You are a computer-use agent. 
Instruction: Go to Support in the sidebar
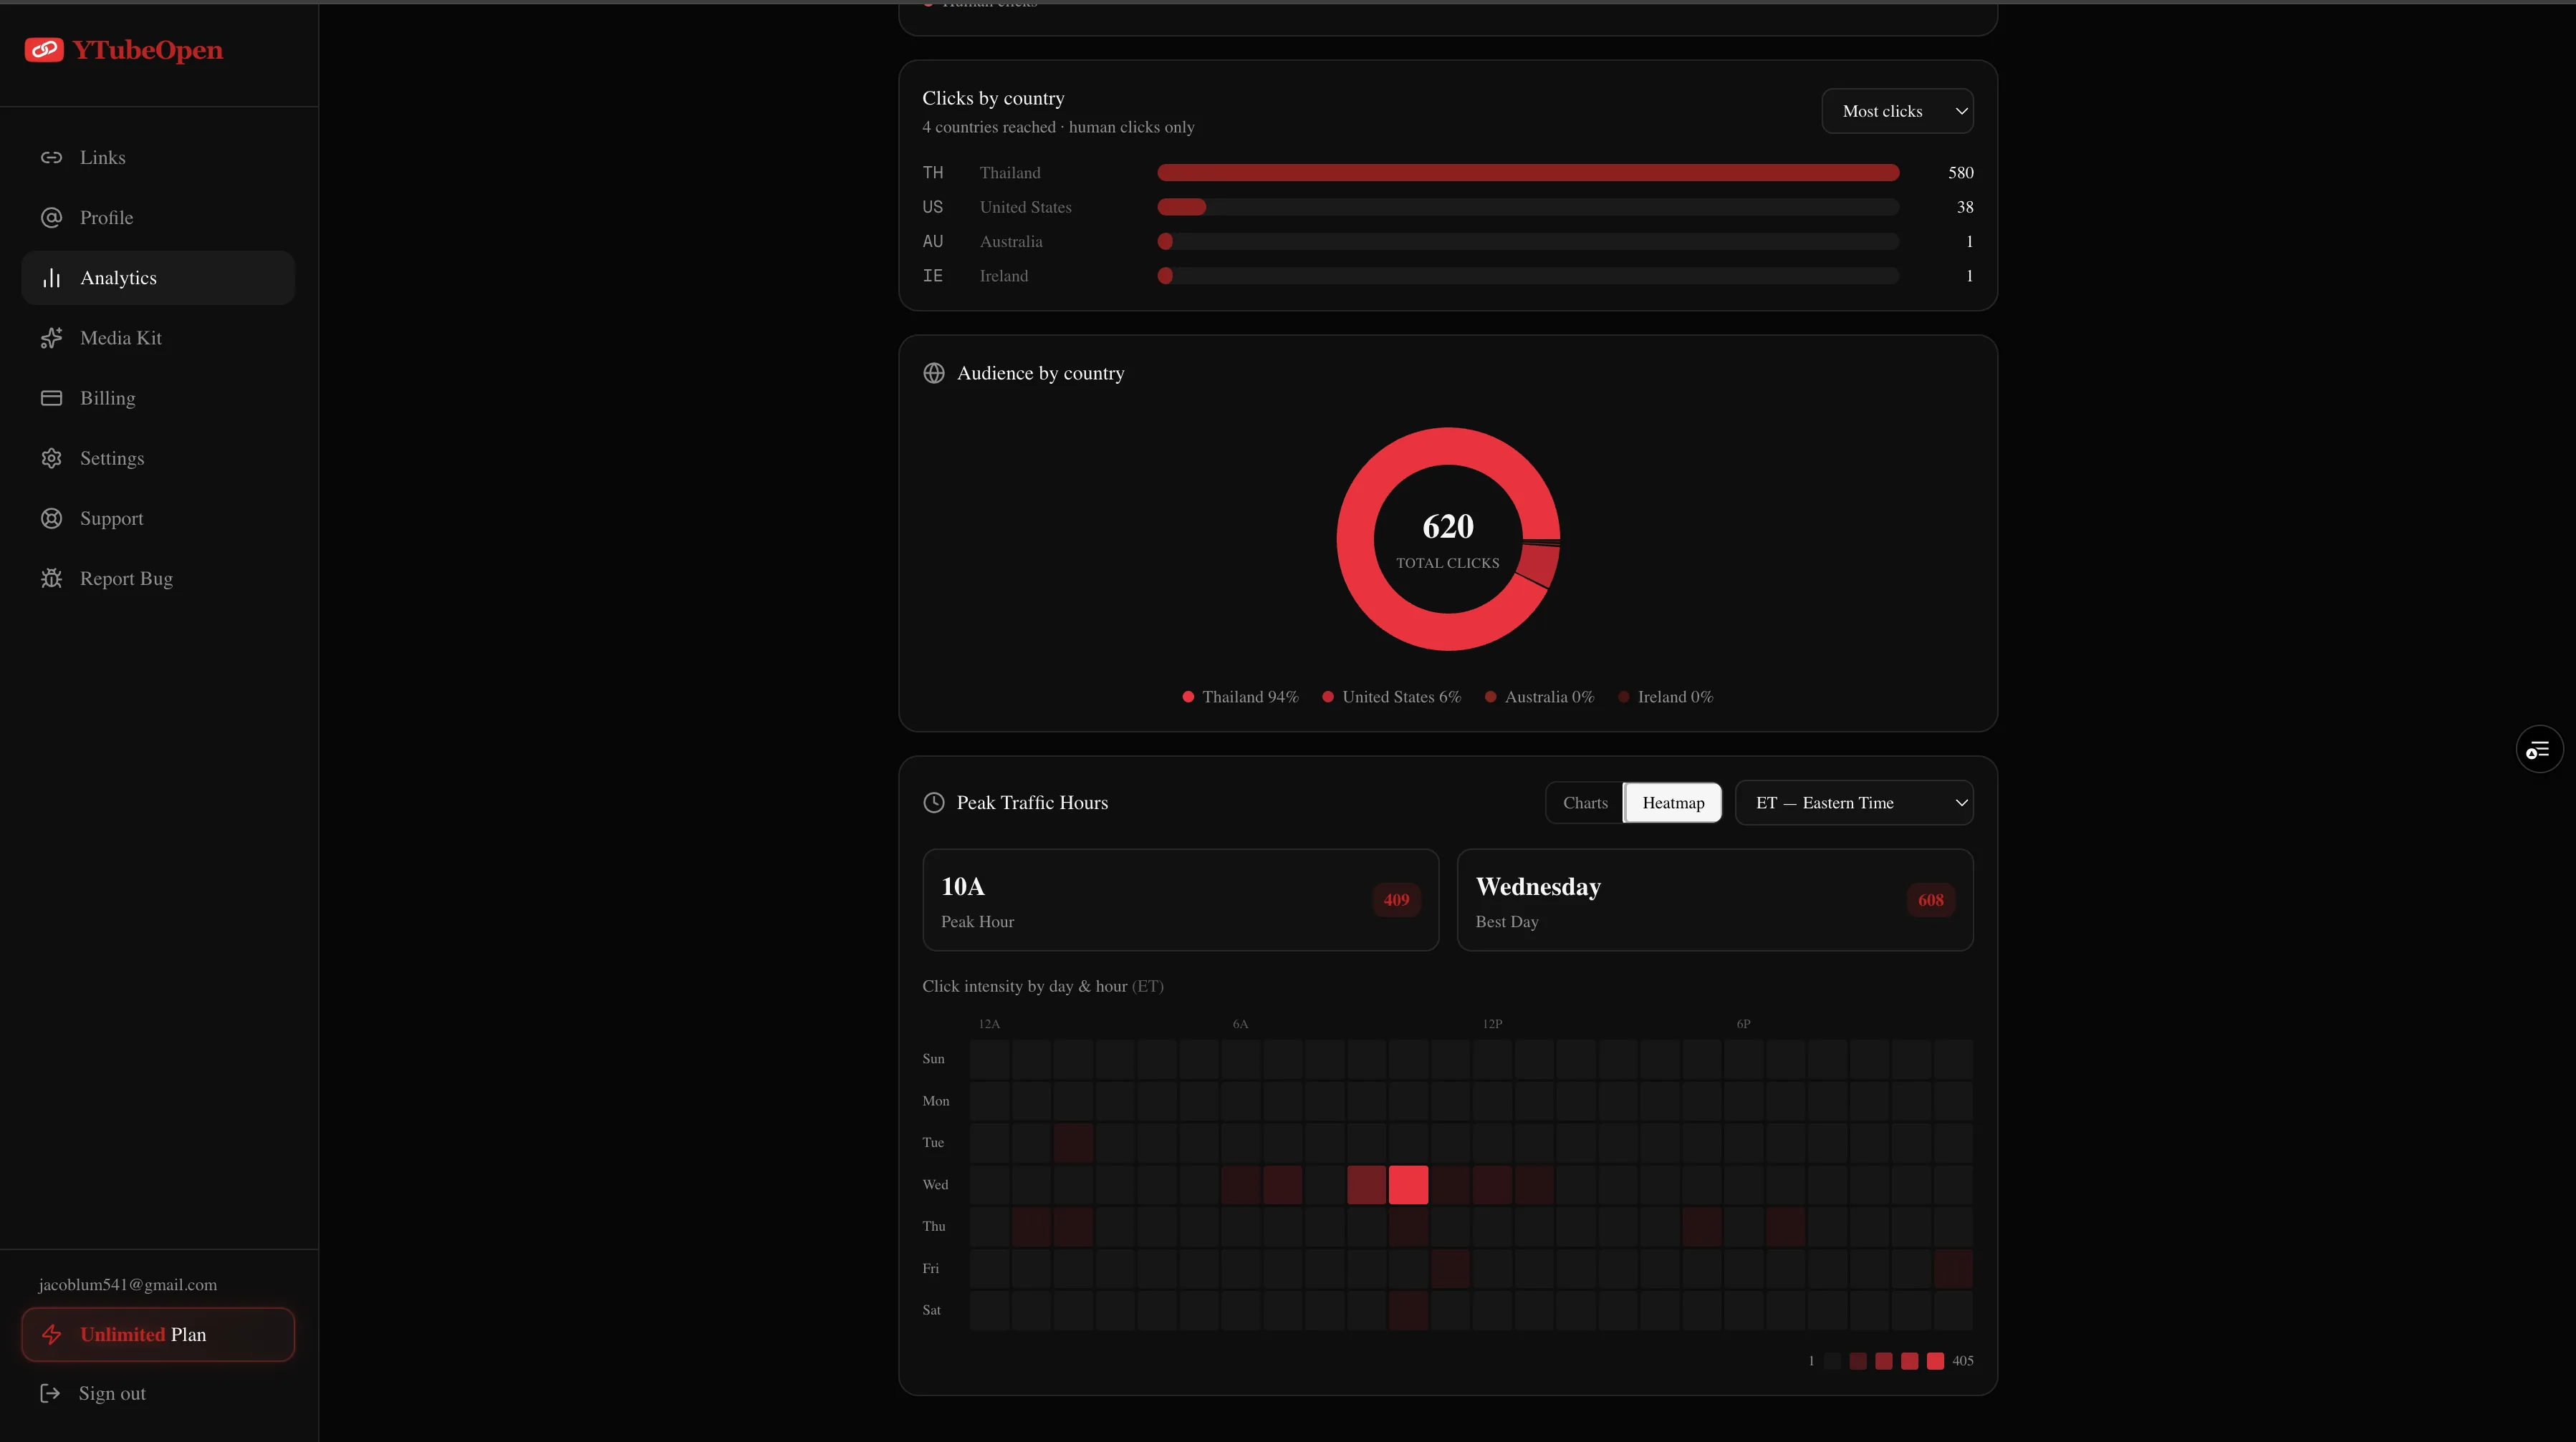pos(158,518)
